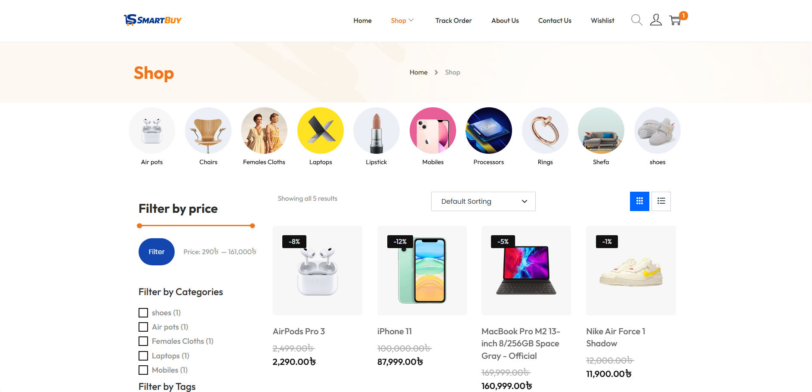The image size is (812, 392).
Task: Switch to grid view layout
Action: [639, 201]
